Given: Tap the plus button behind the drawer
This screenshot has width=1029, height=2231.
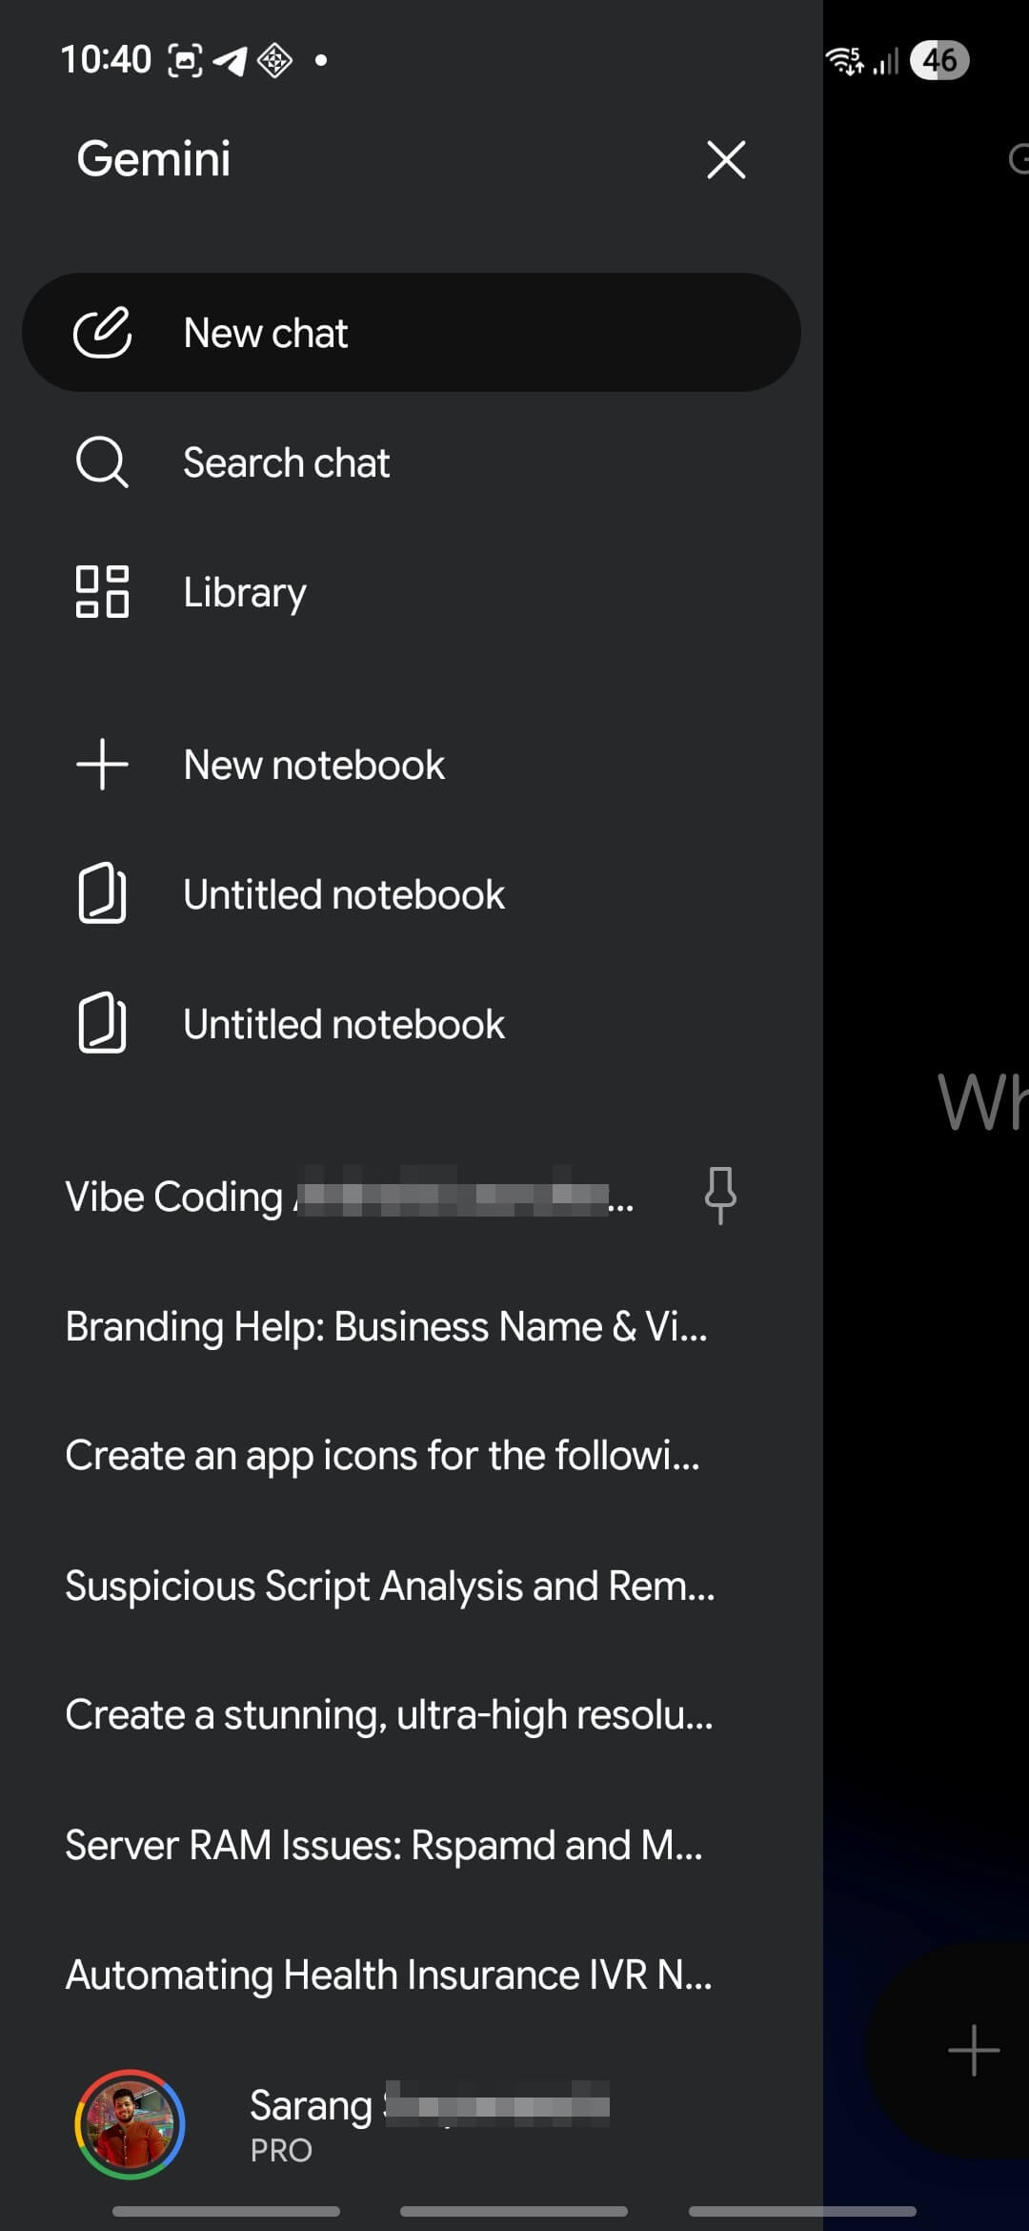Looking at the screenshot, I should pos(974,2050).
